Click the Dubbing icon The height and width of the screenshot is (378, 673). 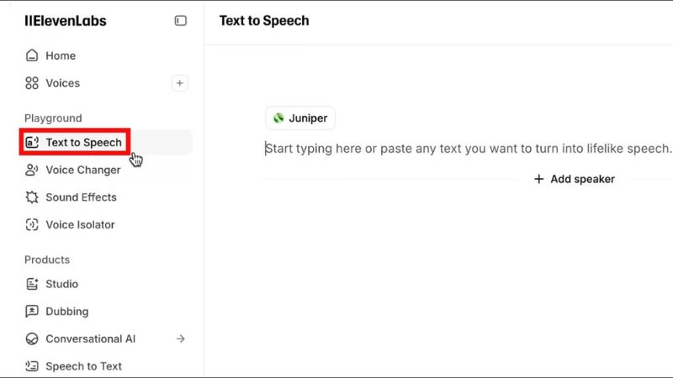32,311
